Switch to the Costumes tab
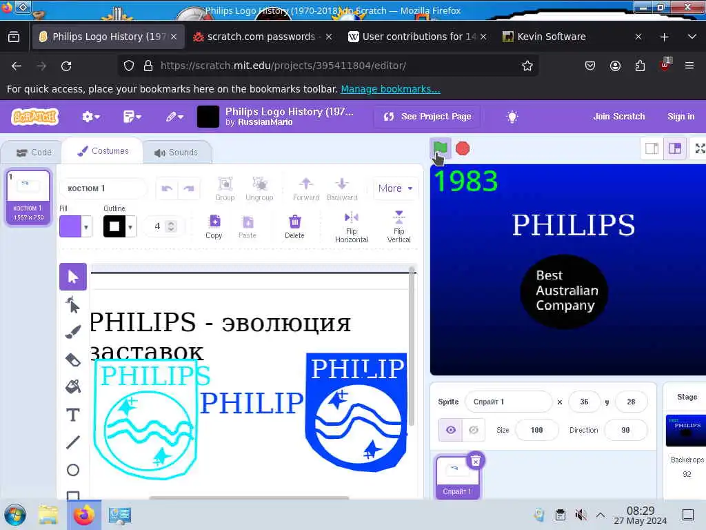Screen dimensions: 706x530 point(103,151)
